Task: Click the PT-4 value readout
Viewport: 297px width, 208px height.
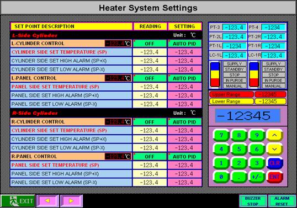Action: [273, 28]
